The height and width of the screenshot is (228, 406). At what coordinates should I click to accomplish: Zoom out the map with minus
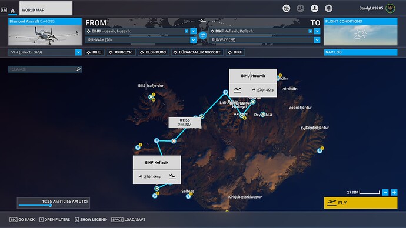[x=385, y=192]
